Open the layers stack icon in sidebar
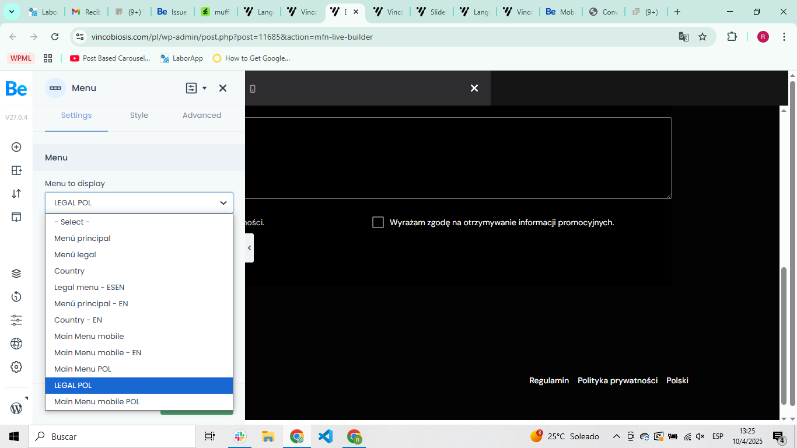797x448 pixels. coord(16,274)
